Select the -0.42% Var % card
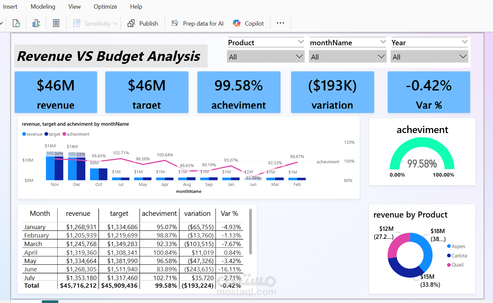This screenshot has width=493, height=303. click(429, 92)
